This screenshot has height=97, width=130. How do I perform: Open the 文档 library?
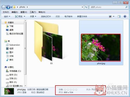[x=11, y=56]
